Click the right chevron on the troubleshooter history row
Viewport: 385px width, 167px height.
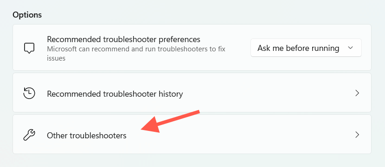tap(357, 93)
